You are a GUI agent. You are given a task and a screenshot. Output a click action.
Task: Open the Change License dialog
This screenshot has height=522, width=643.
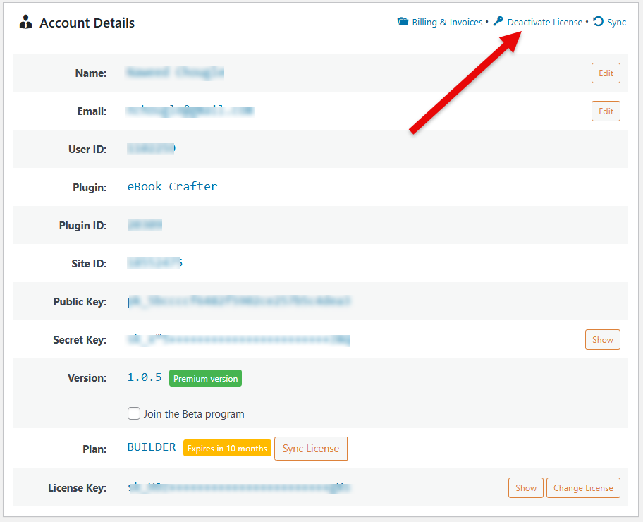(583, 487)
